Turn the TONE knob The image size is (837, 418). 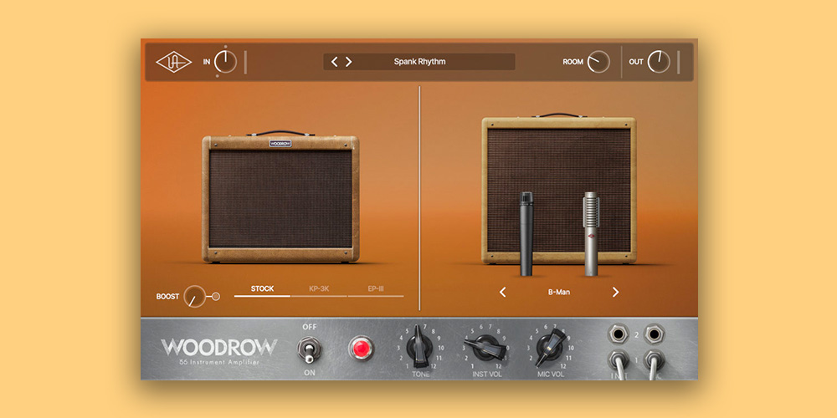[x=419, y=347]
